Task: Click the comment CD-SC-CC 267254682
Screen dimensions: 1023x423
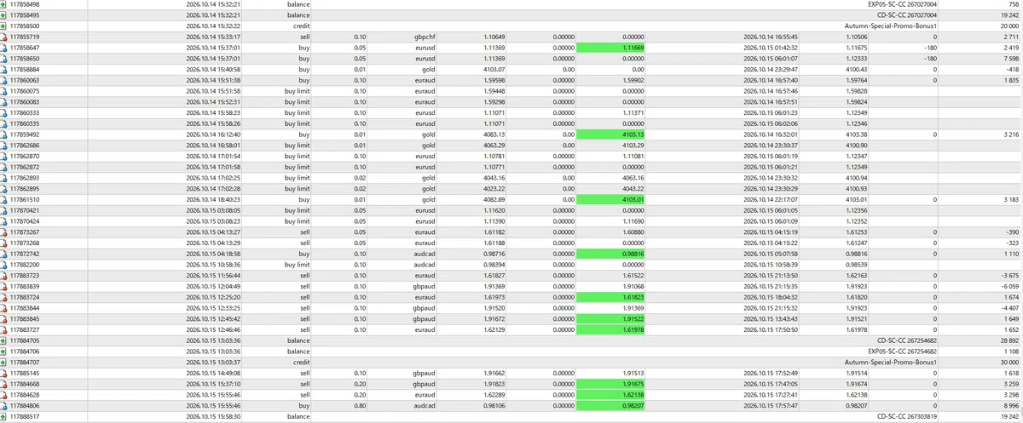Action: (907, 341)
